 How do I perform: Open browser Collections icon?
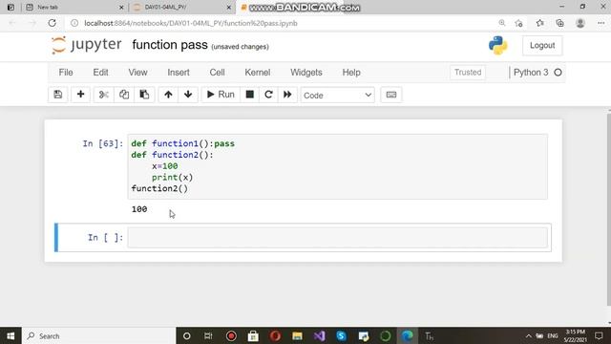coord(560,23)
